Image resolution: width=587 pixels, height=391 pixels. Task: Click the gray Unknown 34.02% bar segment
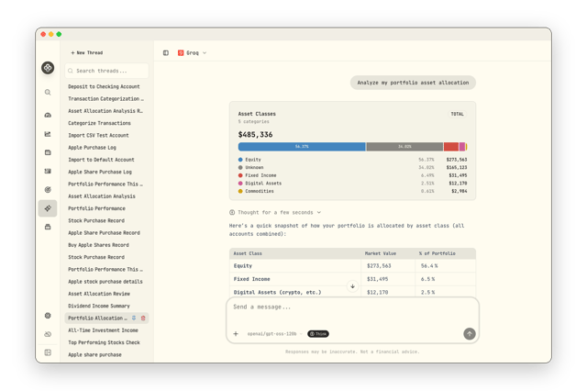(x=404, y=147)
